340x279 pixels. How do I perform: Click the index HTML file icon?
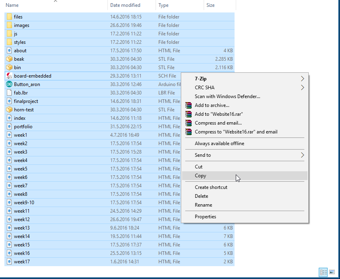pyautogui.click(x=9, y=118)
